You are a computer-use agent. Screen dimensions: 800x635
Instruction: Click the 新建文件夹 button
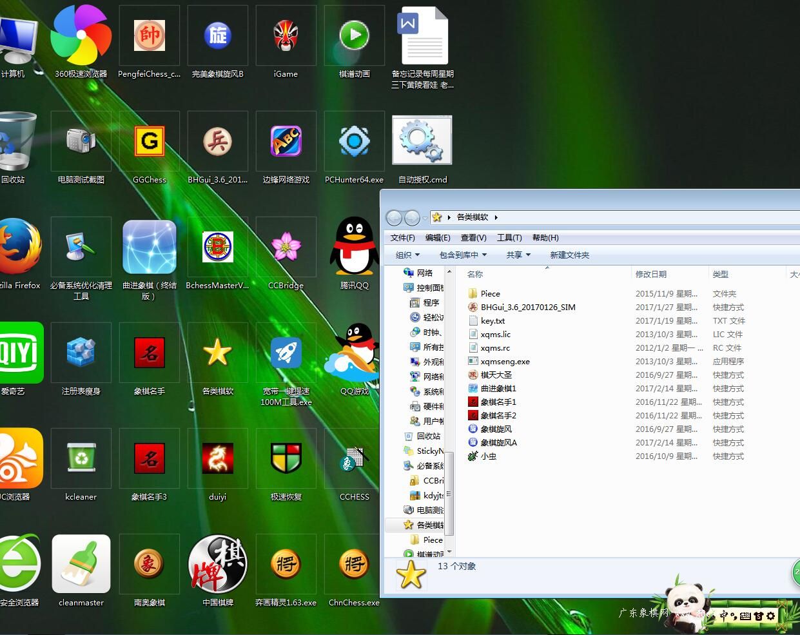point(569,255)
